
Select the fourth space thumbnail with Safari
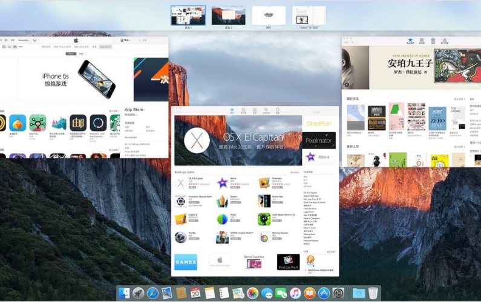[x=309, y=15]
